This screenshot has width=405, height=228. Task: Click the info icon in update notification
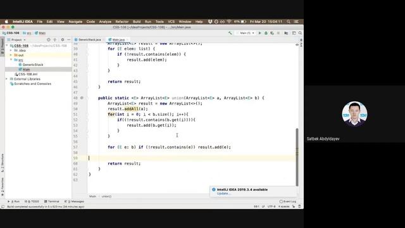(214, 189)
